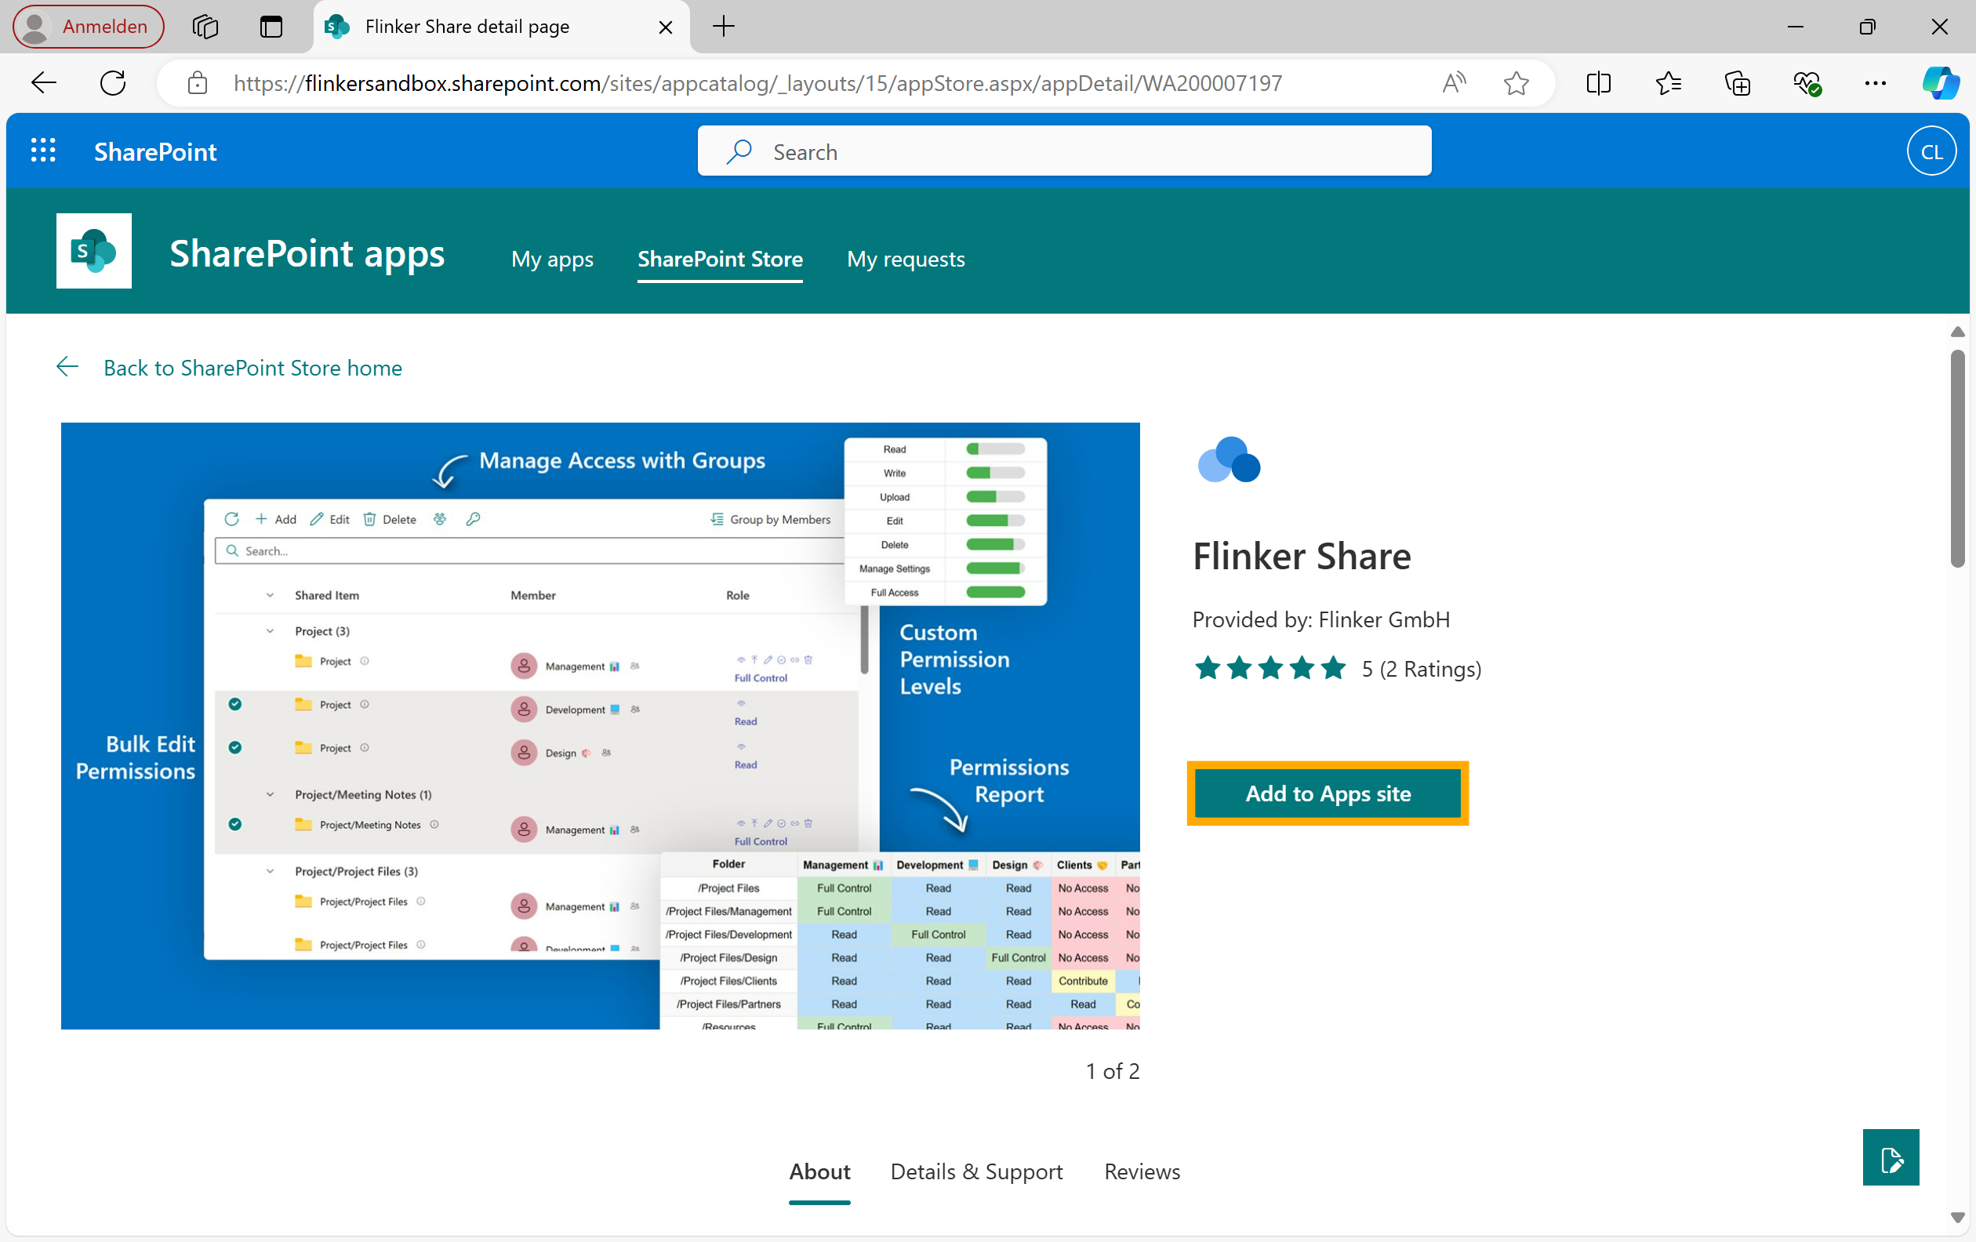
Task: Click the back arrow beside store home link
Action: [x=67, y=367]
